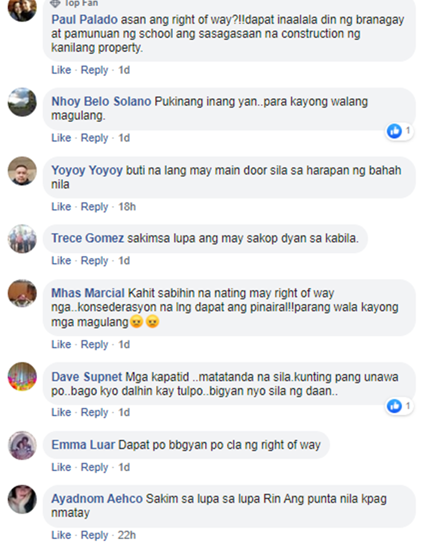439x545 pixels.
Task: Like Mhas Marcial's comment
Action: [61, 344]
